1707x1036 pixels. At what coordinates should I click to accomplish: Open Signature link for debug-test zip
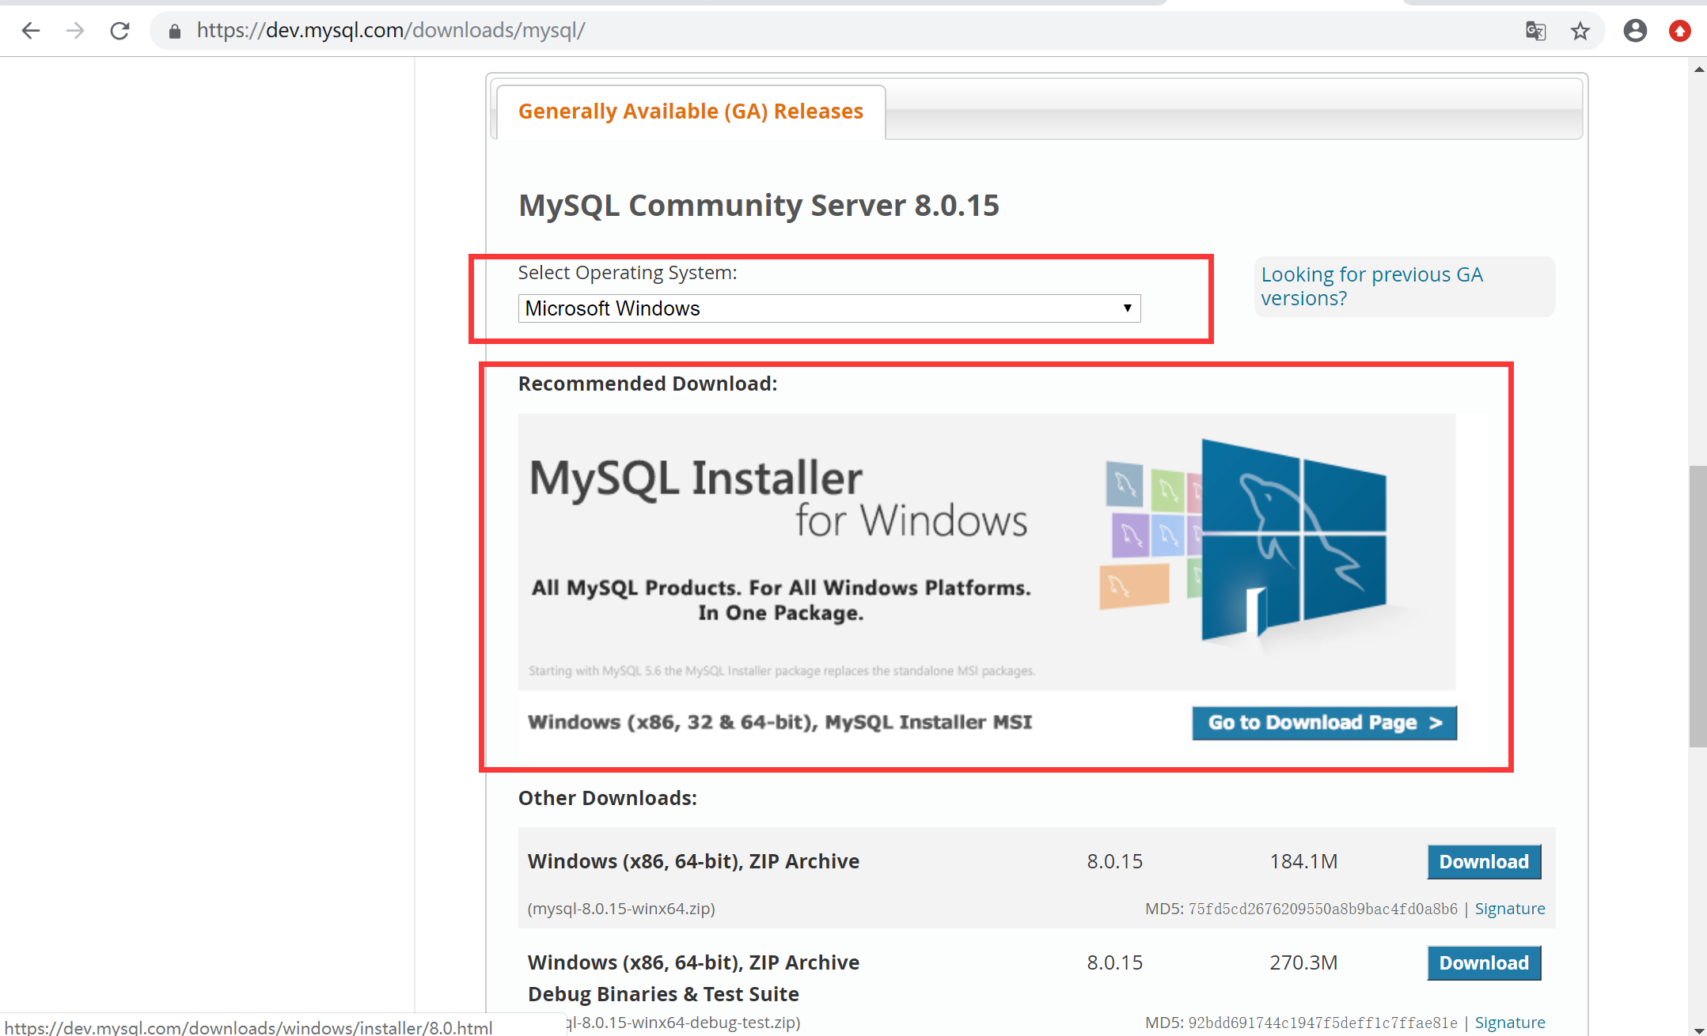coord(1509,1023)
